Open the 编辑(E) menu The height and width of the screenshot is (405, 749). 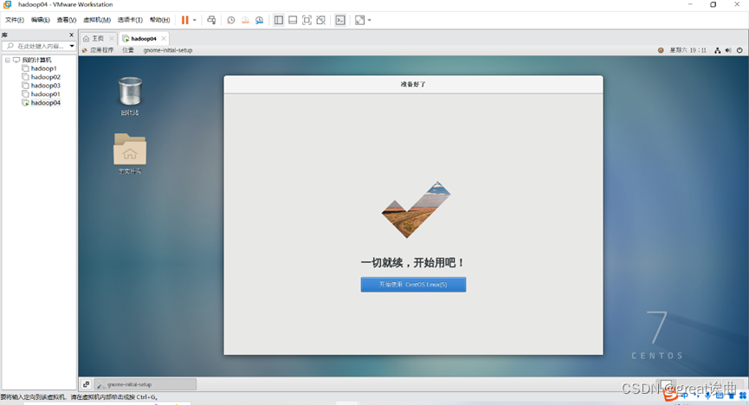(41, 20)
